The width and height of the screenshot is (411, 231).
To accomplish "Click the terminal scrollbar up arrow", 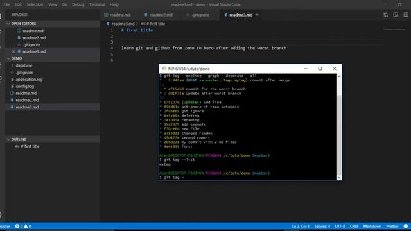I will tap(339, 76).
